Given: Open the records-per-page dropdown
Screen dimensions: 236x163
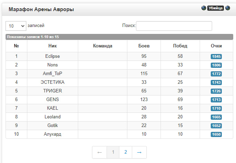Looking at the screenshot, I should [16, 26].
